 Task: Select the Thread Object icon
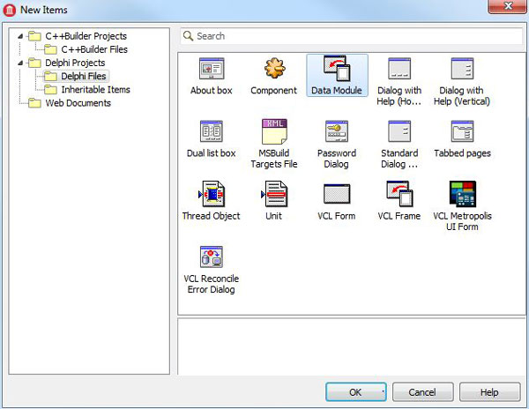pos(212,194)
